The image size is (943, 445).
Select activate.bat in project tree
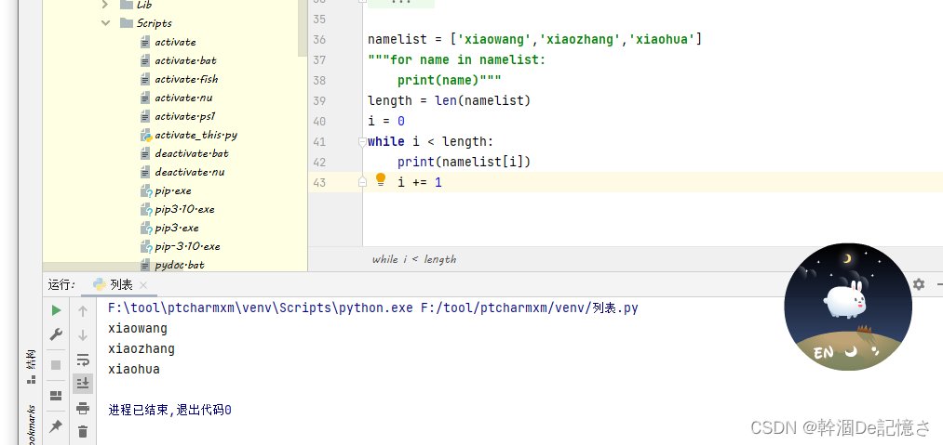[185, 60]
